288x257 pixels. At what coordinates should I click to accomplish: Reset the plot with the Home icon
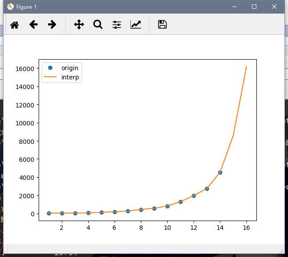point(14,25)
